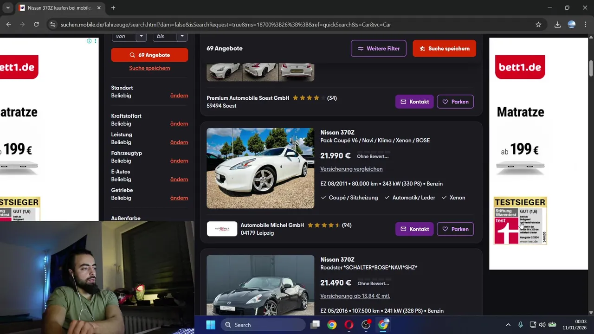594x334 pixels.
Task: Click the 'Außenfarbe' filter label
Action: [x=126, y=218]
